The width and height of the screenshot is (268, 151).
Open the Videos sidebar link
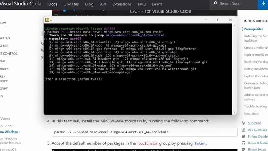tap(5, 118)
